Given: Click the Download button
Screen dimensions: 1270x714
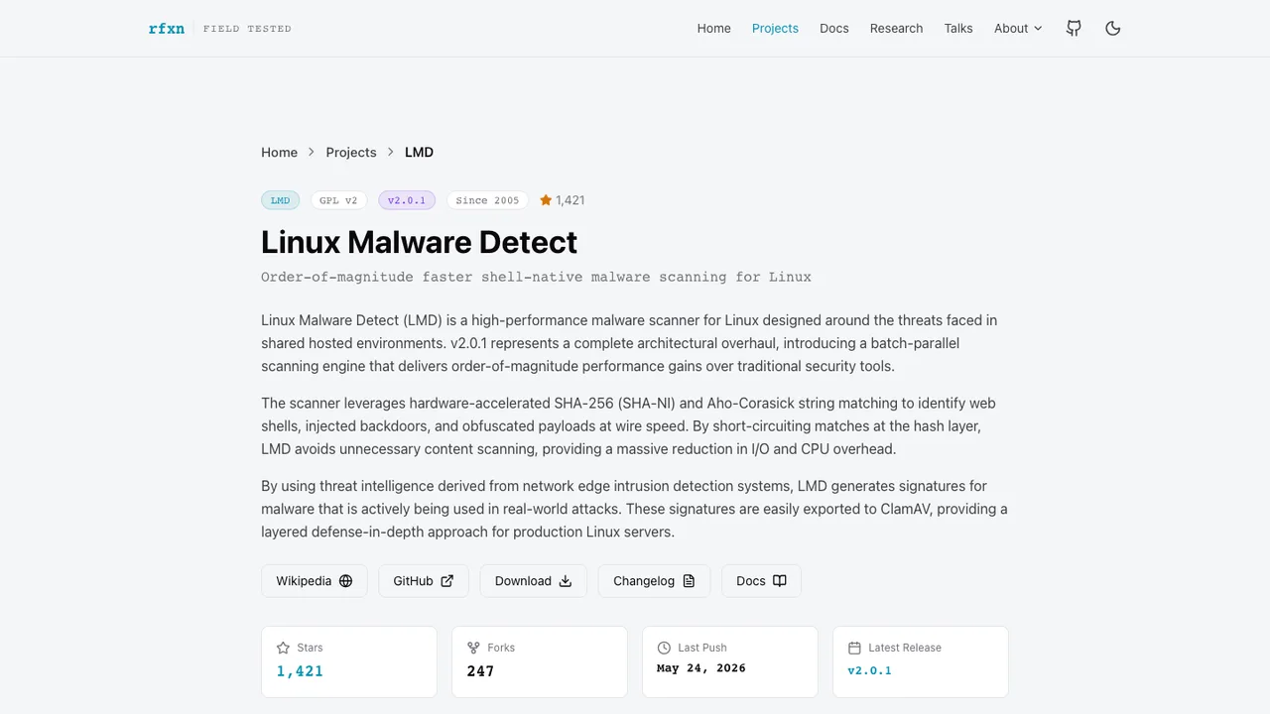Looking at the screenshot, I should coord(534,581).
